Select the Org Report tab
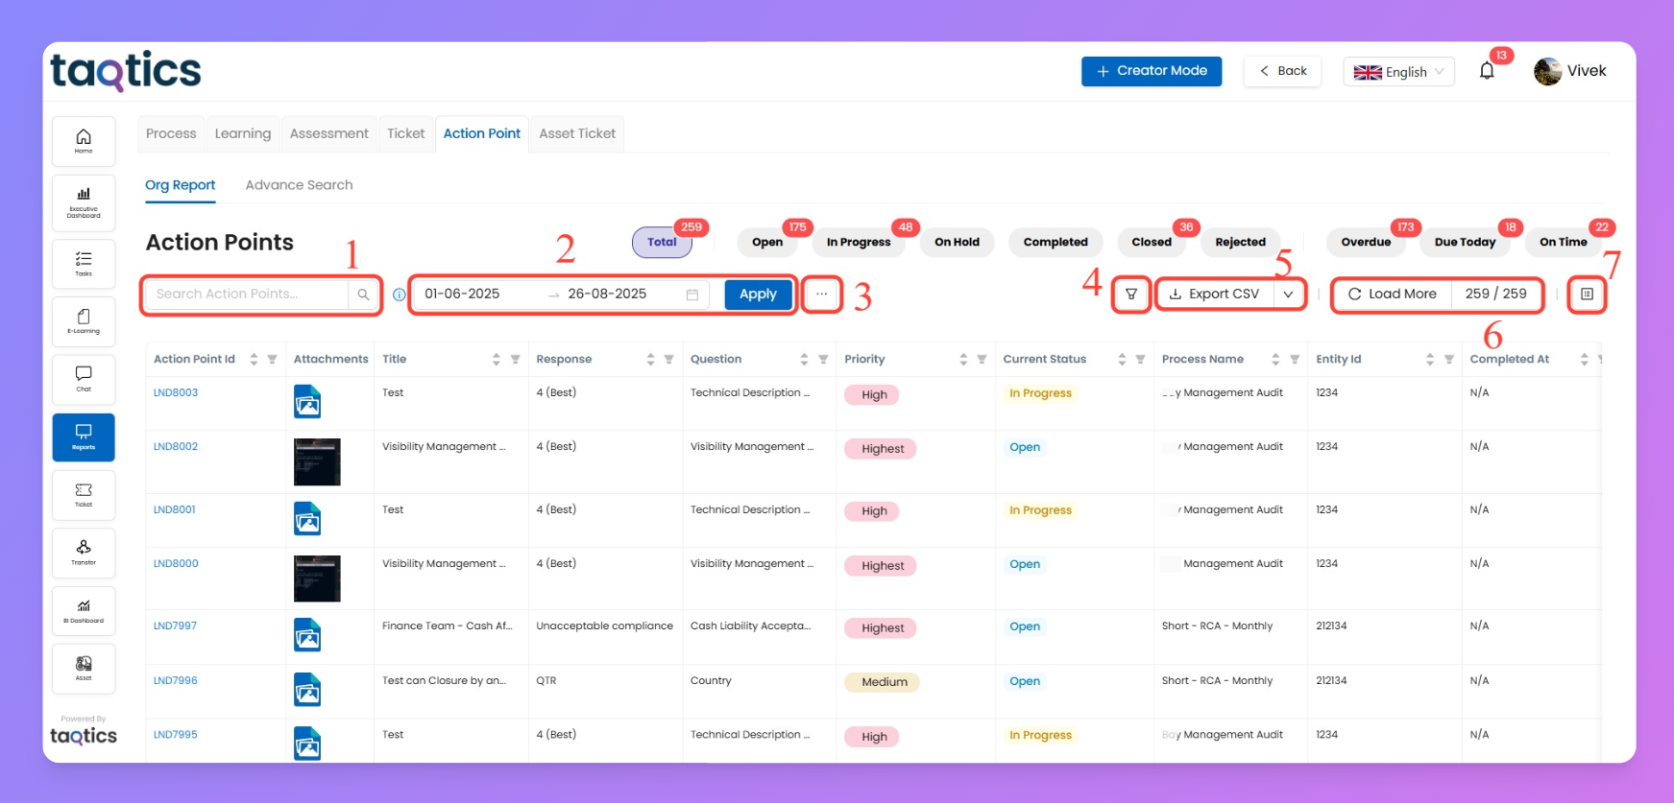Viewport: 1674px width, 803px height. point(181,185)
